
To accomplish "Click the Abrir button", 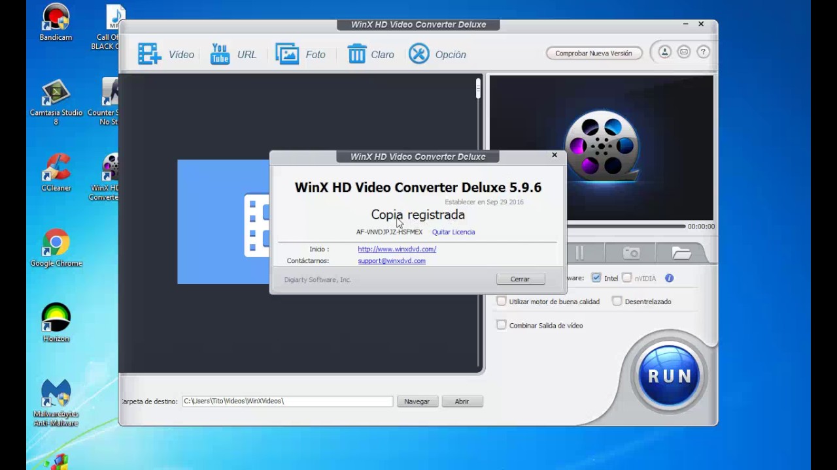I will point(462,401).
